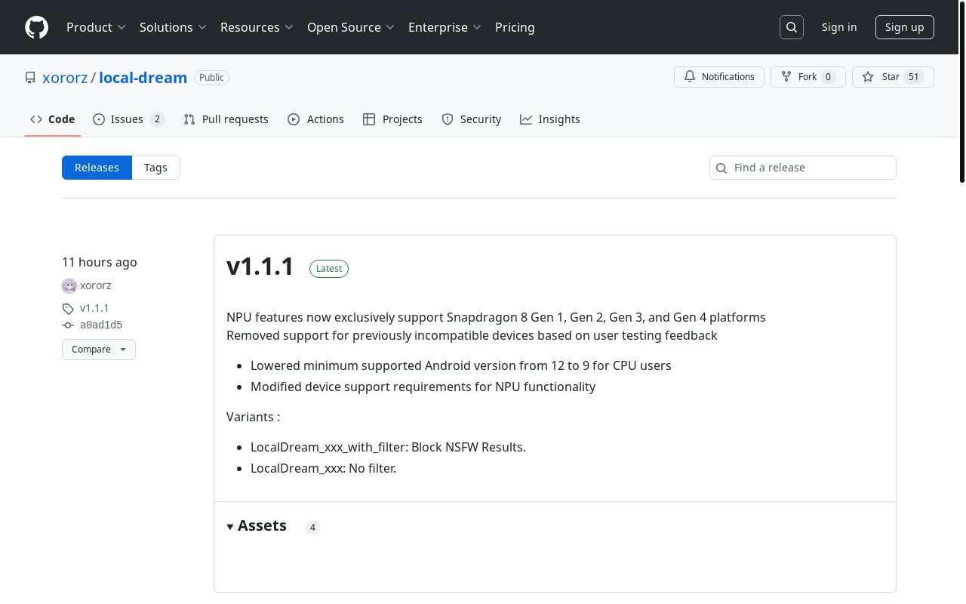Click the Notifications bell icon

click(x=690, y=77)
